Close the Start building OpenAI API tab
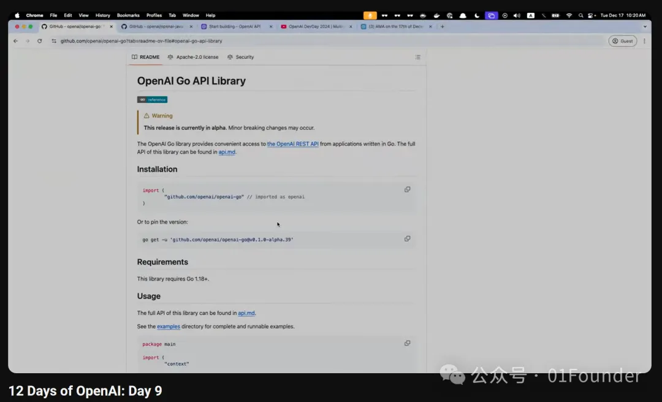The width and height of the screenshot is (662, 402). click(271, 26)
